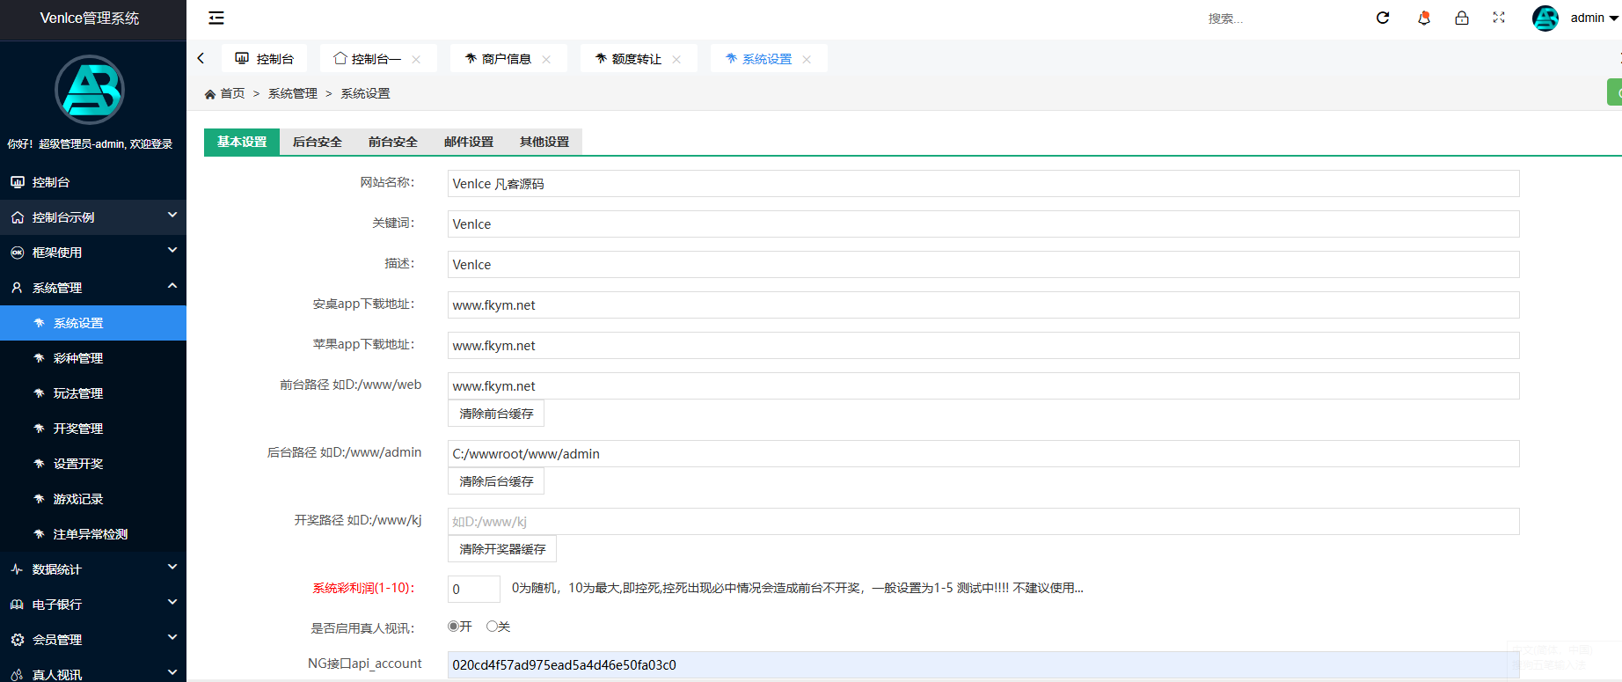Expand the 数据统计 sidebar menu
Screen dimensions: 1622x682
(x=92, y=569)
